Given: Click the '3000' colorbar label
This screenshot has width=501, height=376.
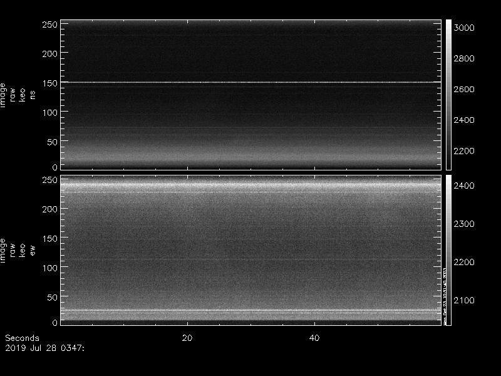Looking at the screenshot, I should point(464,28).
